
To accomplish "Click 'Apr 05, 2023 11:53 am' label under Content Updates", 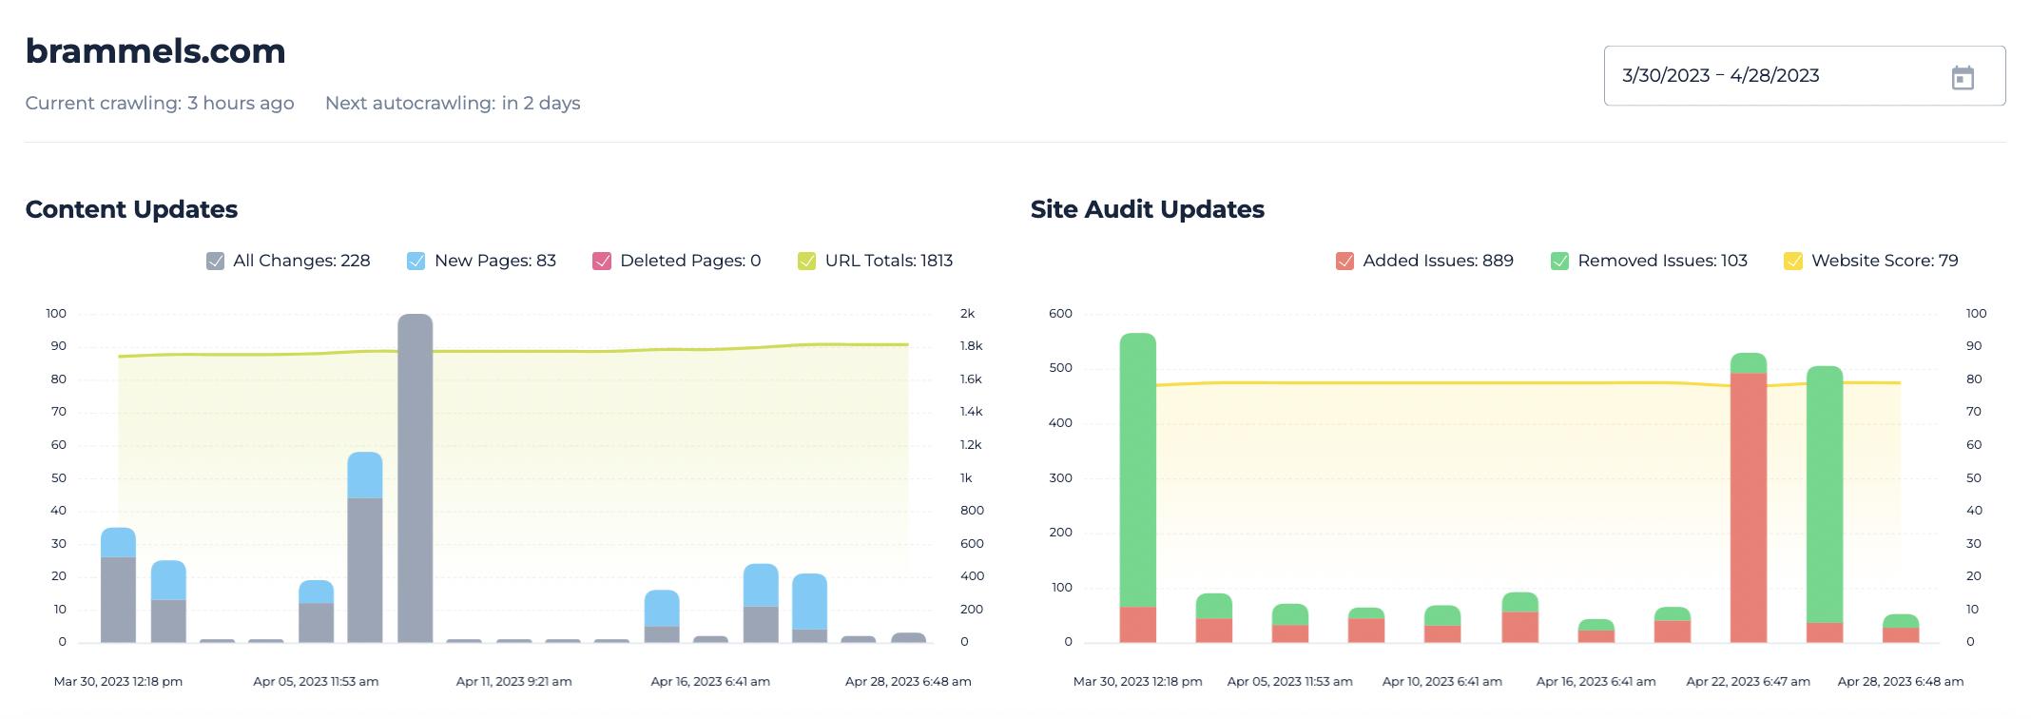I will [316, 681].
